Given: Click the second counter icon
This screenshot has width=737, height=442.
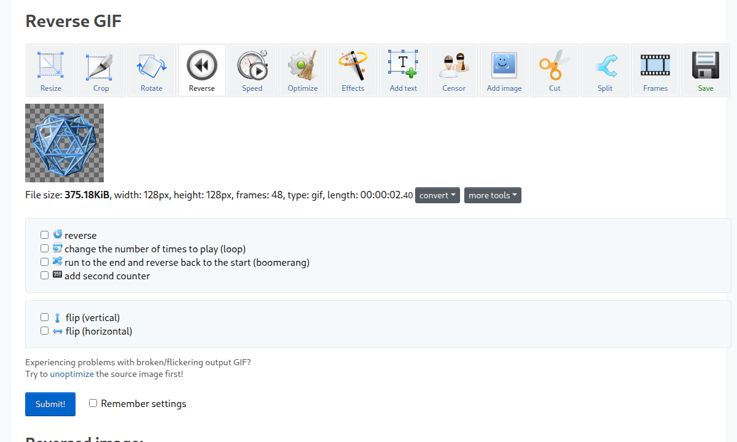Looking at the screenshot, I should 58,275.
